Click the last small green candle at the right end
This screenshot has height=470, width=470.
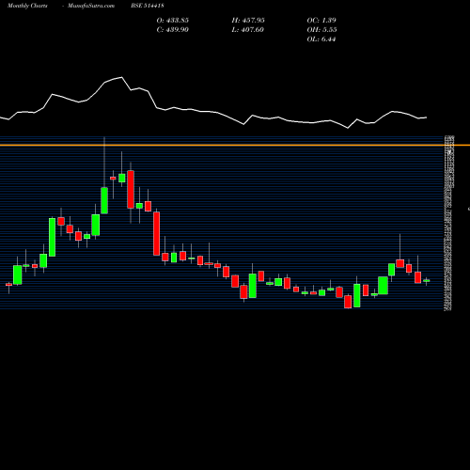(x=427, y=281)
